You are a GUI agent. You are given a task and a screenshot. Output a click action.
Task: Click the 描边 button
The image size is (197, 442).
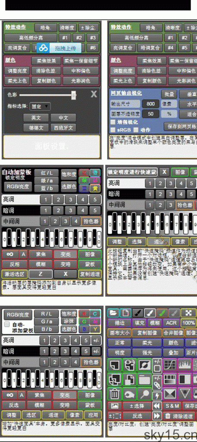point(119,323)
